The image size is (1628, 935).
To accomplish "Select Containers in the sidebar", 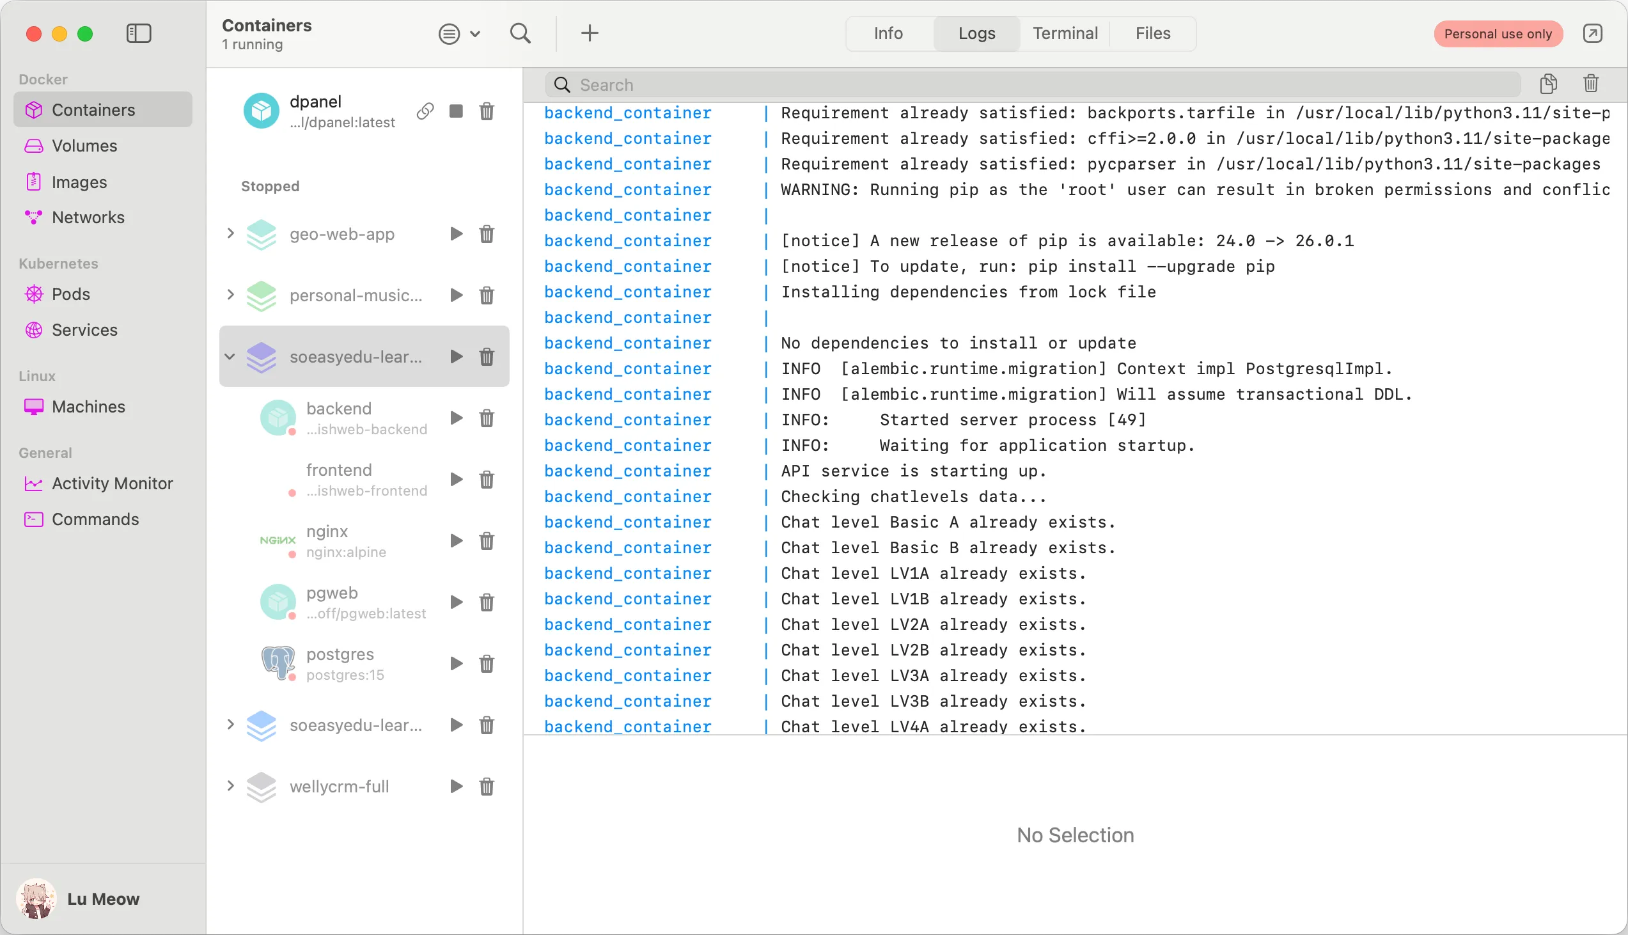I will [103, 110].
